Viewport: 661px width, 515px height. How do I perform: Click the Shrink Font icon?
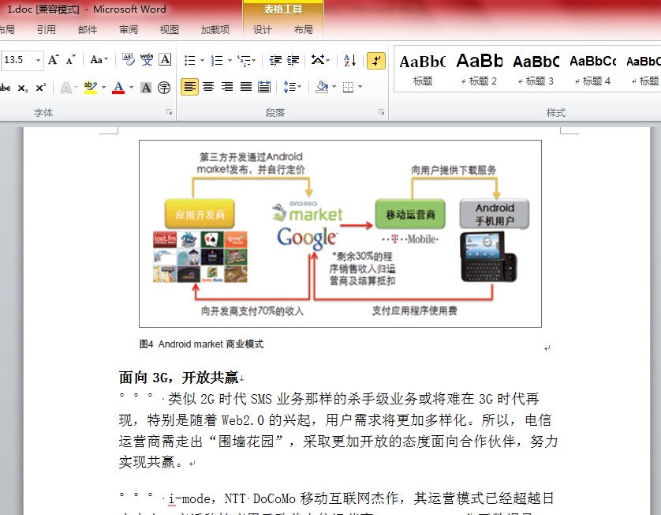coord(71,60)
